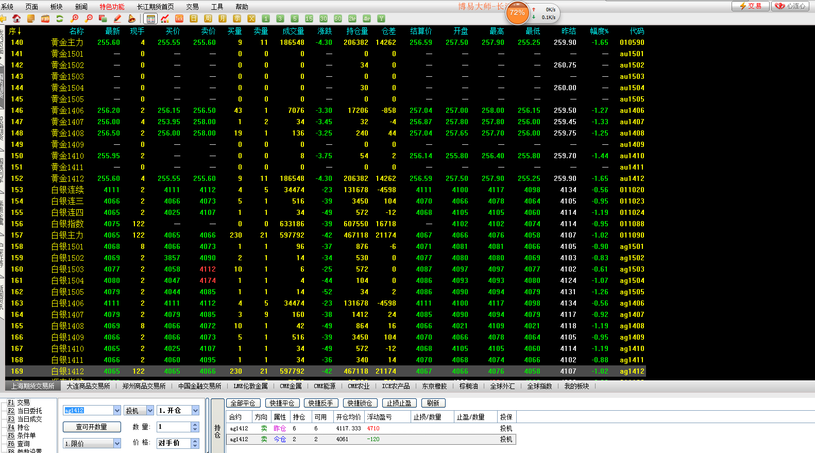Open the 系统 menu
Screen dimensions: 815x453
[8, 7]
